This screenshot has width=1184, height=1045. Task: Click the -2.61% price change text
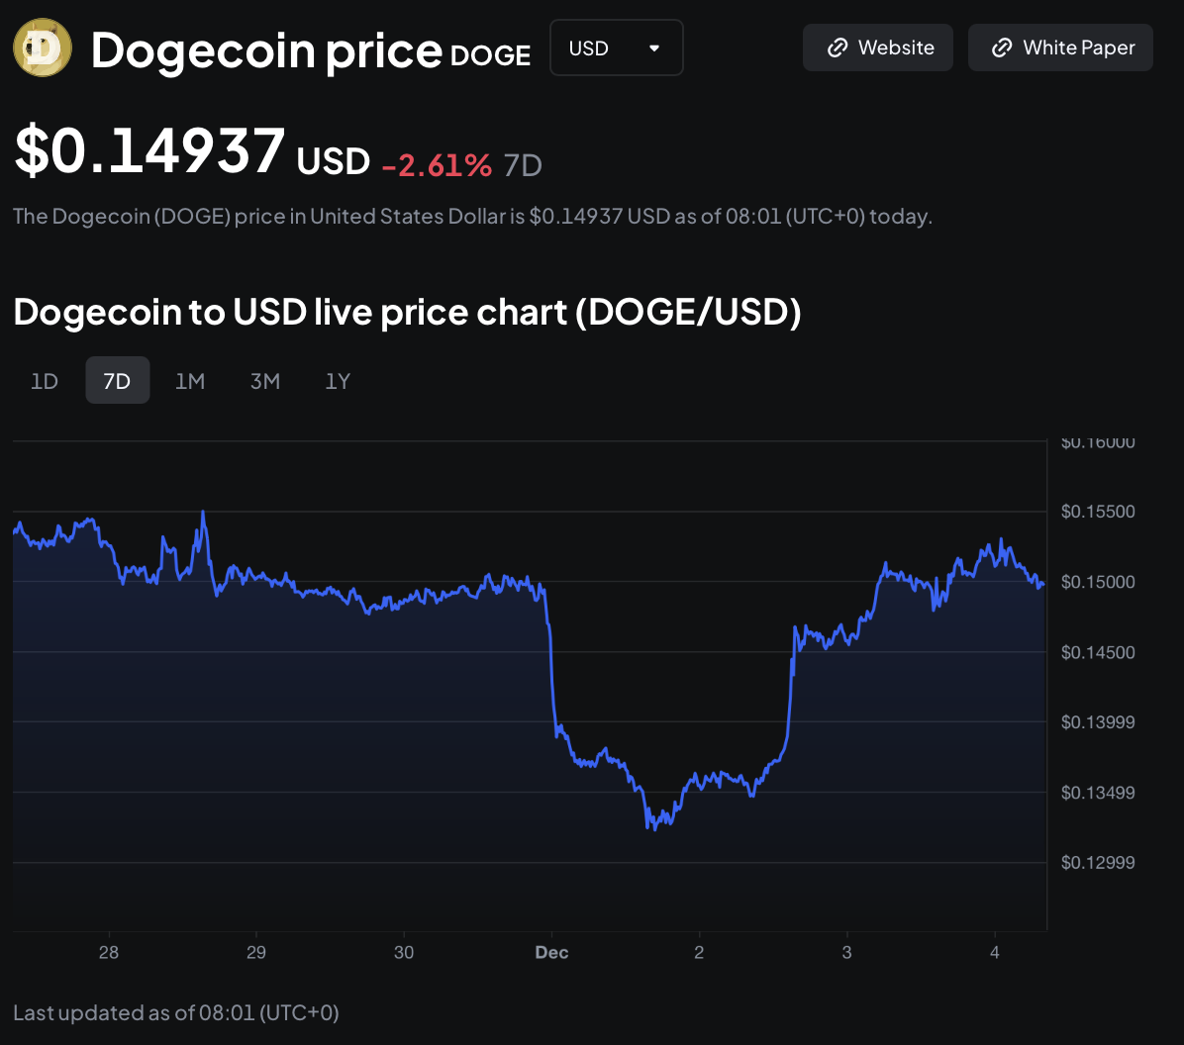(x=437, y=165)
